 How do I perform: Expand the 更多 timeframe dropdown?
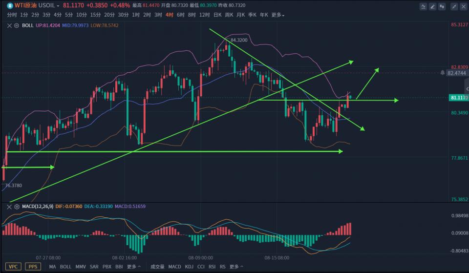(277, 15)
